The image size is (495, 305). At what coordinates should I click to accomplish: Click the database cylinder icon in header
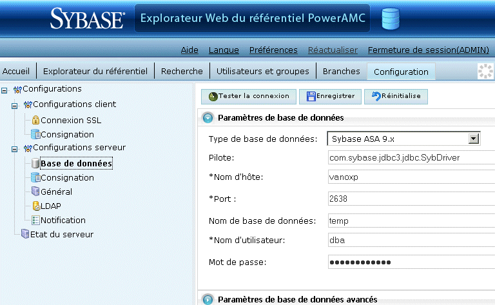pyautogui.click(x=391, y=19)
